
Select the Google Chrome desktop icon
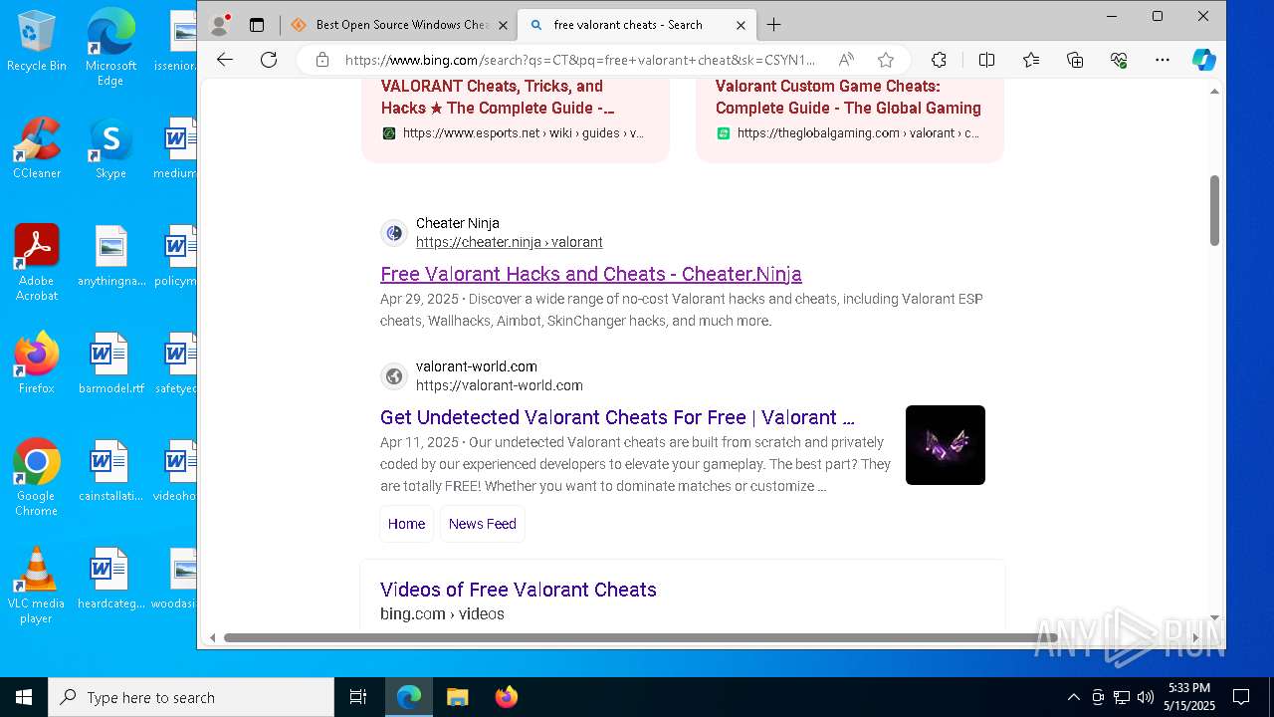point(37,478)
